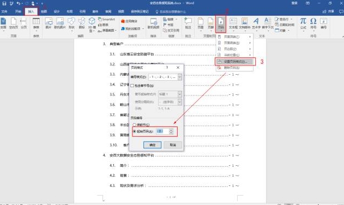This screenshot has height=205, width=344.
Task: Select the WordArt tool
Action: pos(256,23)
